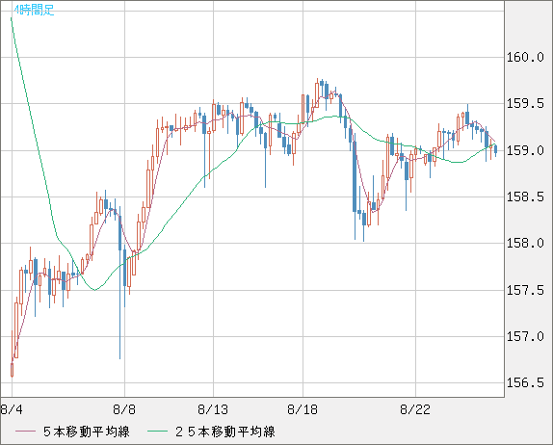Click the 8/13 date label
This screenshot has width=553, height=445.
click(x=213, y=409)
